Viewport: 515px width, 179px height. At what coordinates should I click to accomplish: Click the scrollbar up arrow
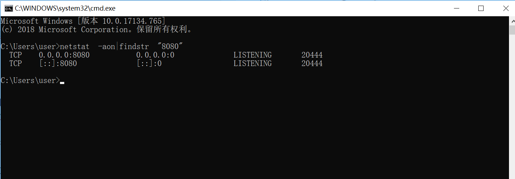coord(512,20)
